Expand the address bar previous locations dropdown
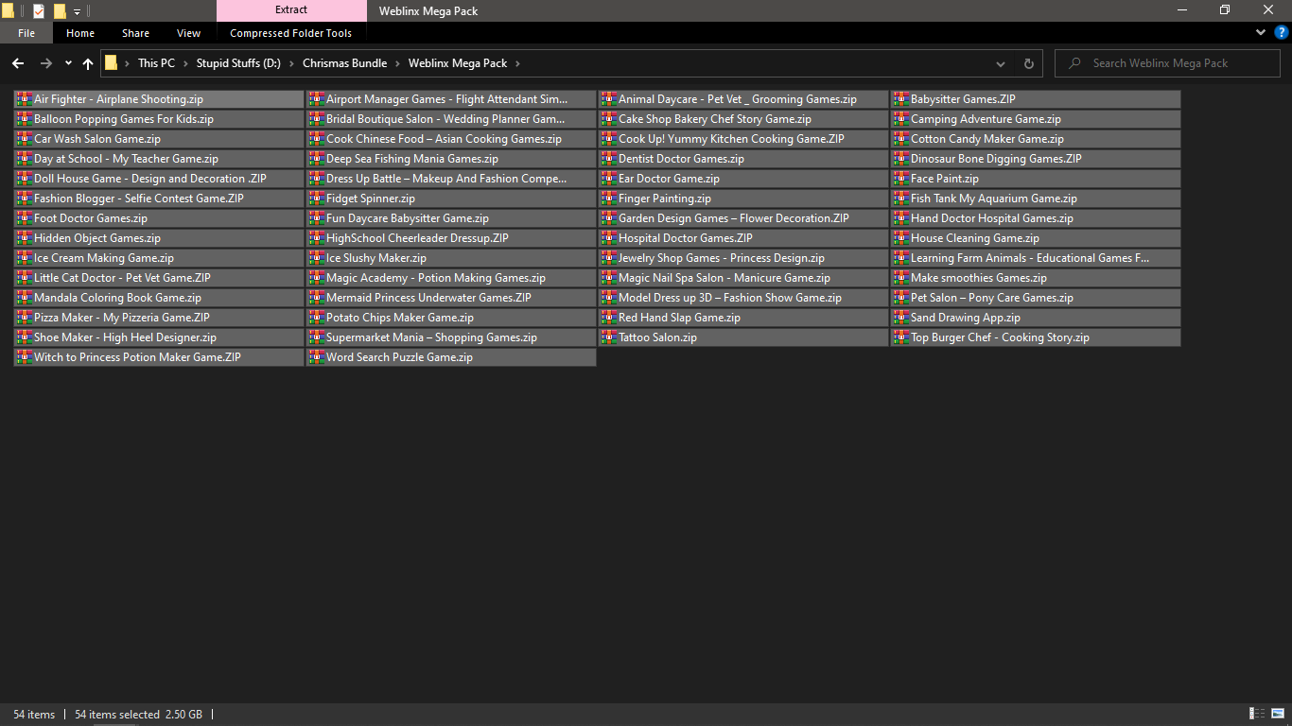Screen dimensions: 1292x726 click(x=1001, y=63)
